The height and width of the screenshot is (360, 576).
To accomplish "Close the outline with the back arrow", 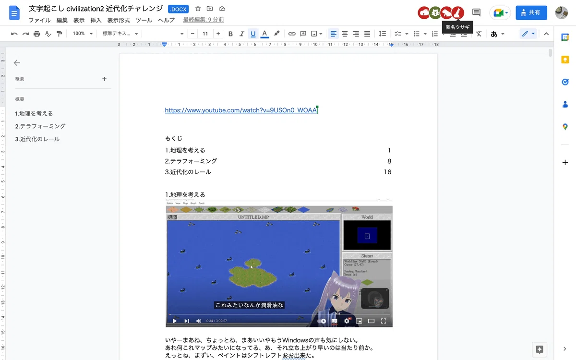I will point(17,63).
